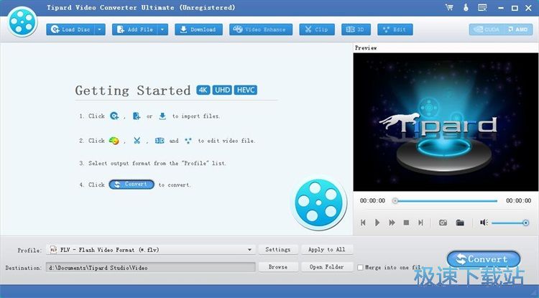Viewport: 539px width, 298px height.
Task: Skip to previous item in preview
Action: point(363,223)
